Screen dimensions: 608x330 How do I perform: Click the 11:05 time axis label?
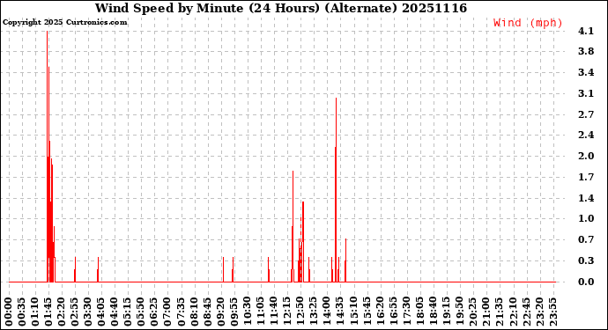pyautogui.click(x=260, y=312)
